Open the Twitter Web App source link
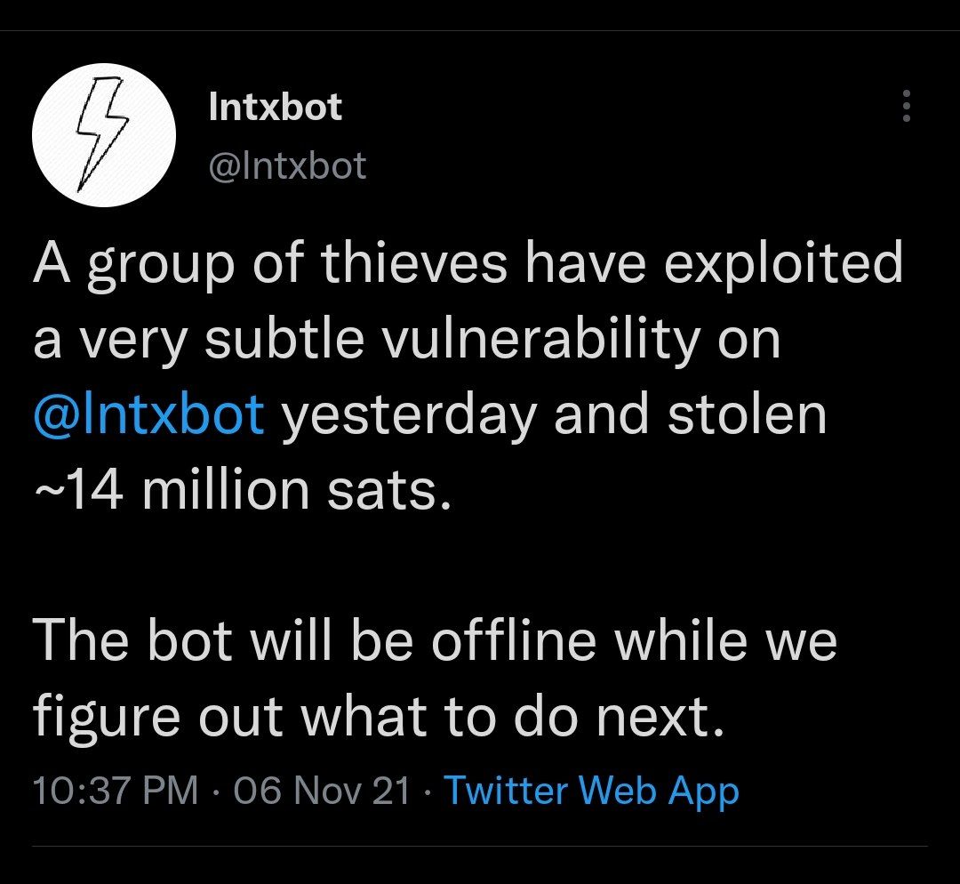The image size is (960, 884). (x=591, y=791)
